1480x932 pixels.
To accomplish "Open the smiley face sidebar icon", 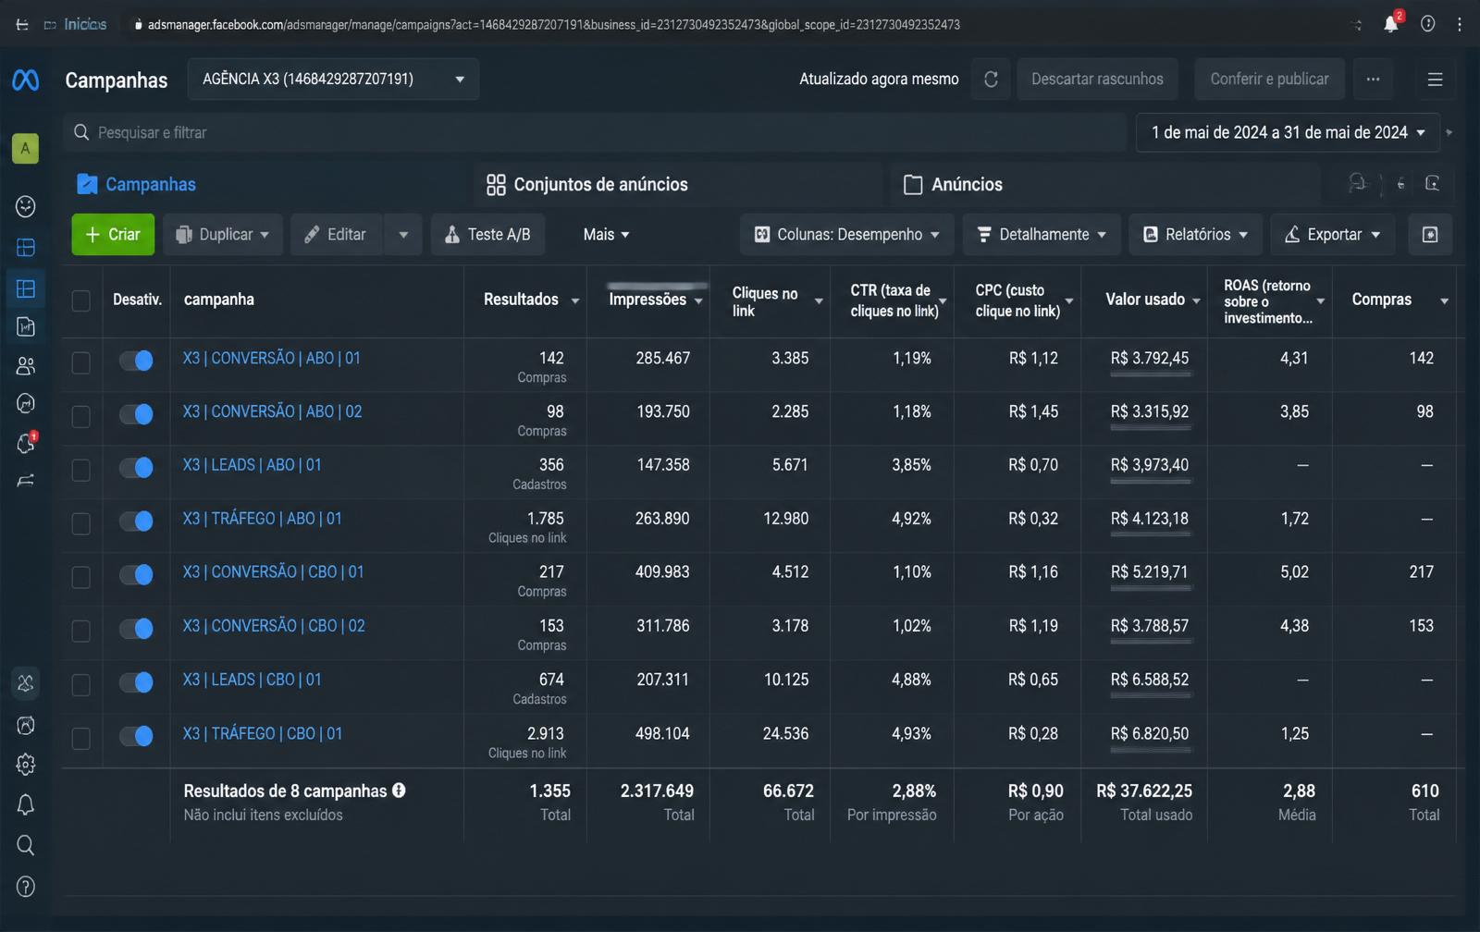I will pos(26,206).
